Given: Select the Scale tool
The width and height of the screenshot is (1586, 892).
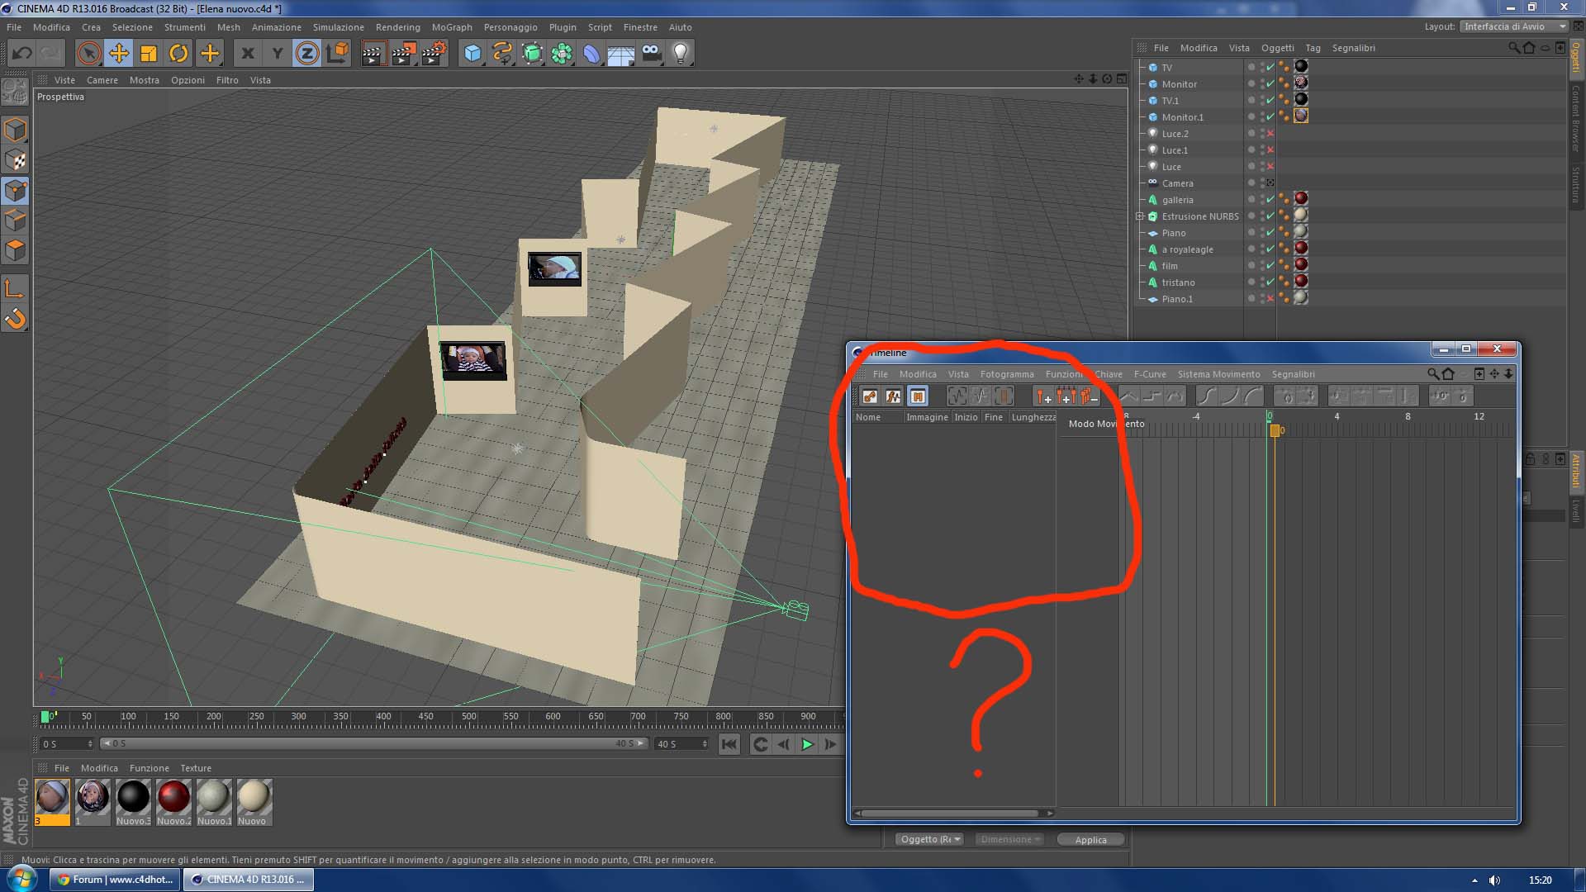Looking at the screenshot, I should click(149, 54).
